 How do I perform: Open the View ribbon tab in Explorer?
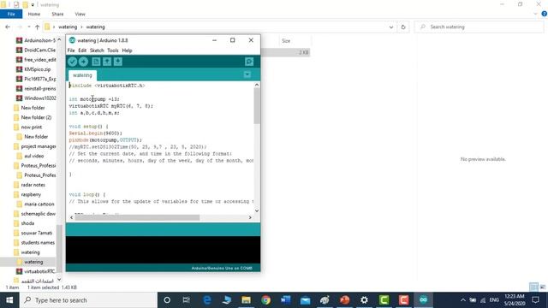click(80, 15)
